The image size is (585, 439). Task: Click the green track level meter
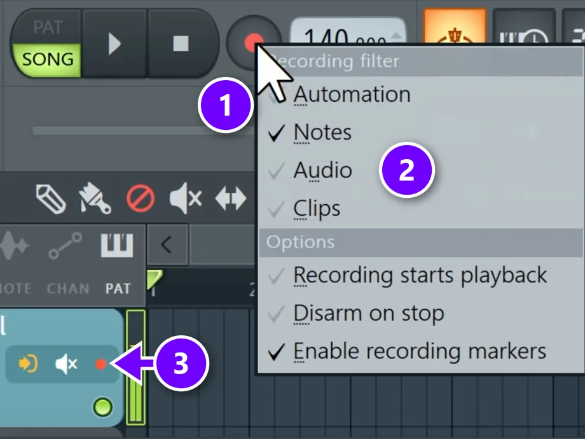[x=135, y=367]
